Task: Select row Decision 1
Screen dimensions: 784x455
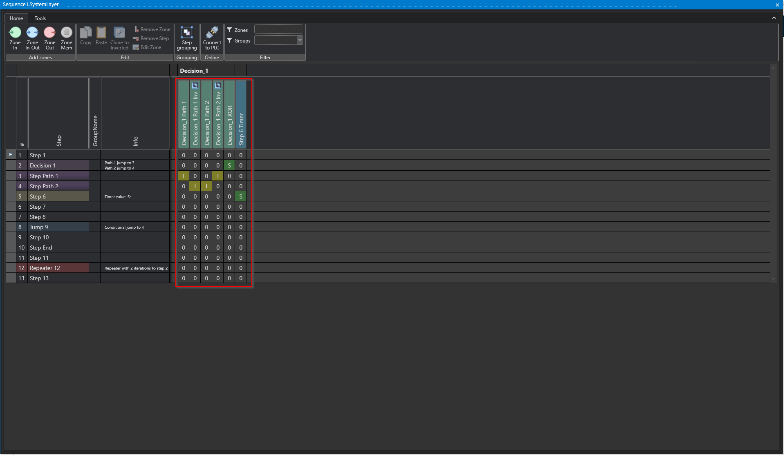Action: (58, 165)
